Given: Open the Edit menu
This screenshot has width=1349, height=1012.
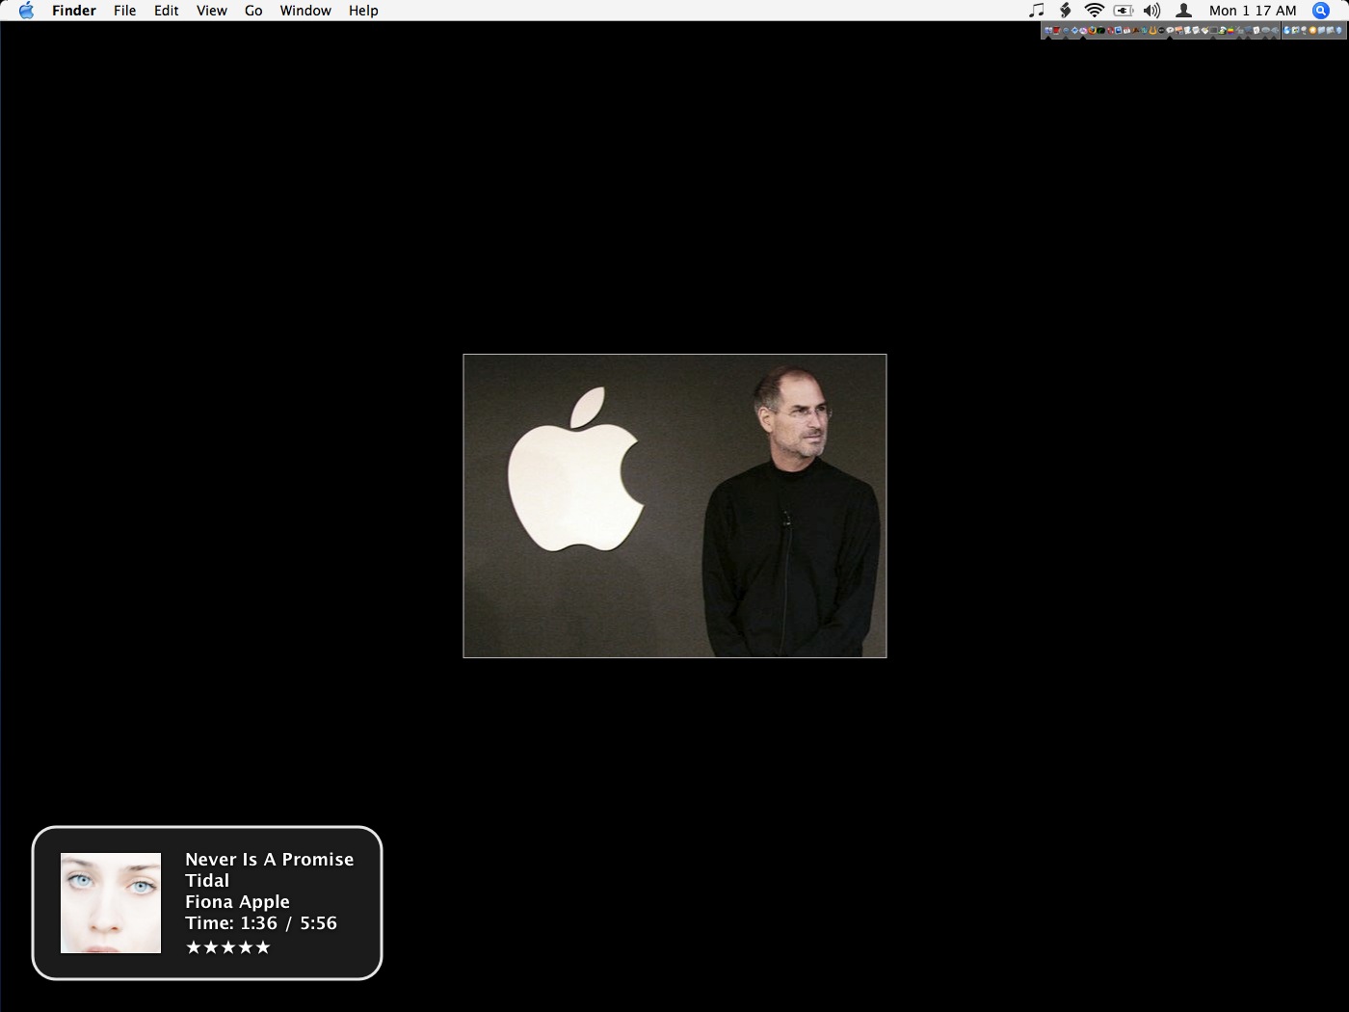Looking at the screenshot, I should 167,11.
